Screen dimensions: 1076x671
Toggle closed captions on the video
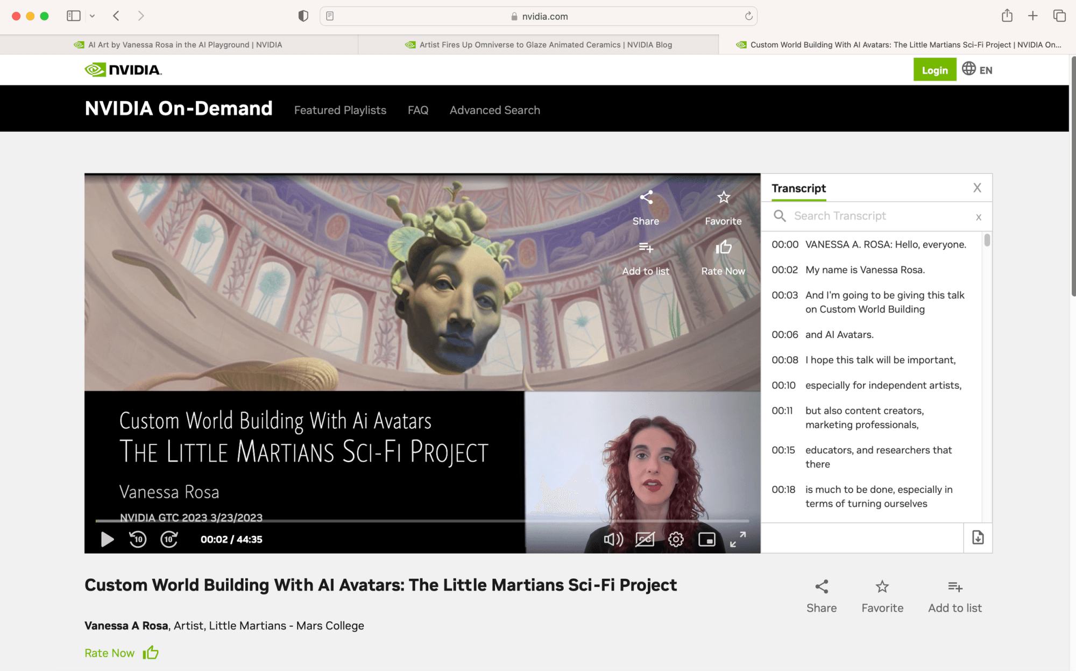pos(645,539)
